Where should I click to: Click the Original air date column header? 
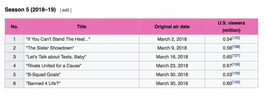click(172, 27)
